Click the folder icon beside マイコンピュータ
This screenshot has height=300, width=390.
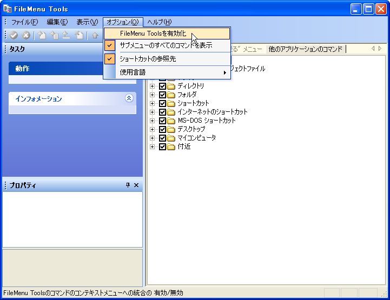(171, 138)
